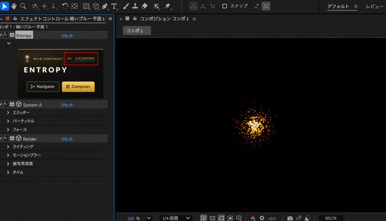386x221 pixels.
Task: Click the Reset Exposure icon
Action: pos(262,218)
